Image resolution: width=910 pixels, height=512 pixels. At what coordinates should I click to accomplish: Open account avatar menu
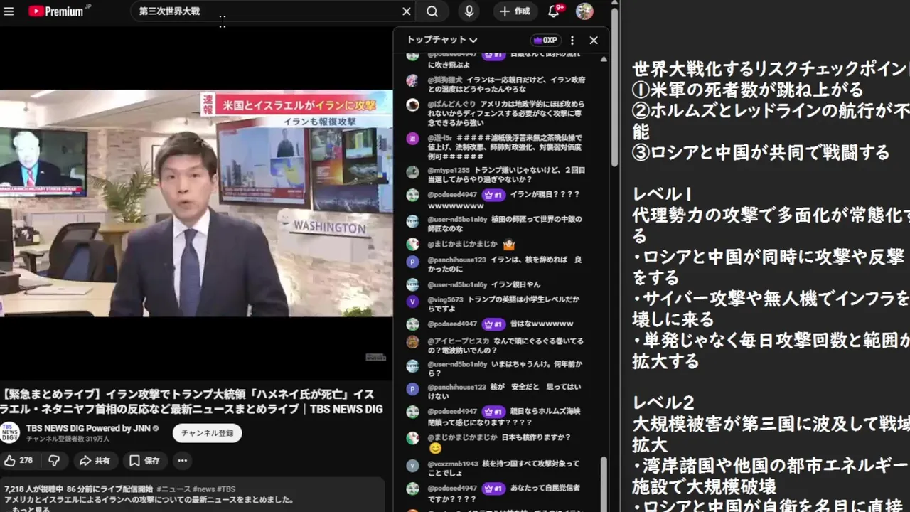(584, 11)
